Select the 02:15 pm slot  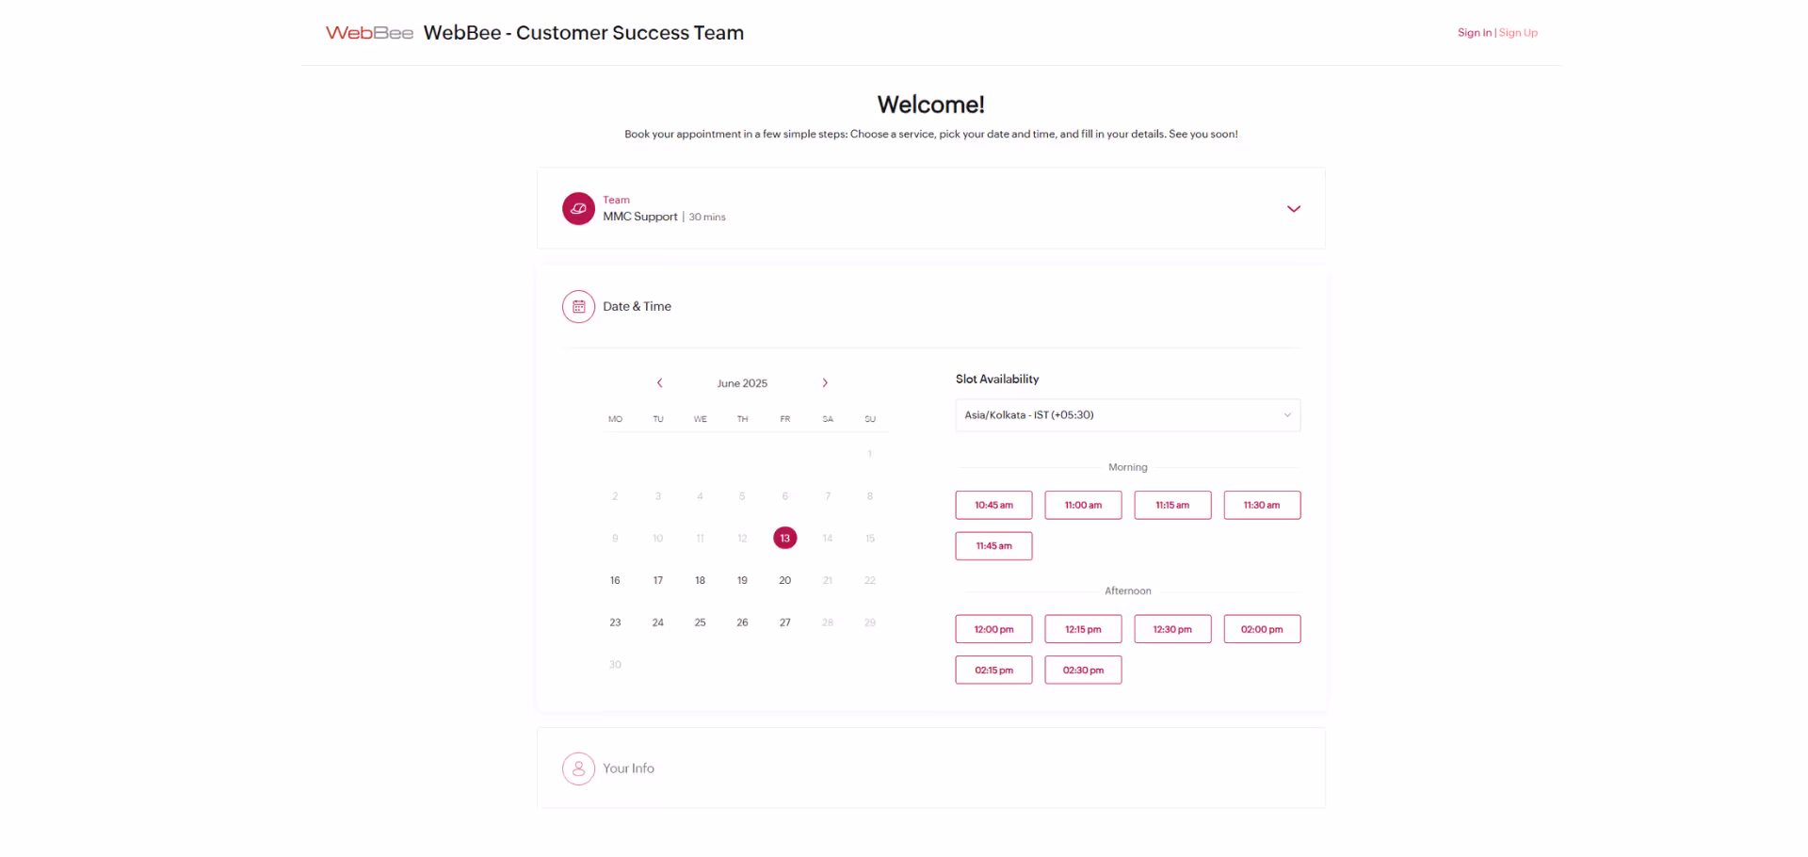tap(993, 671)
